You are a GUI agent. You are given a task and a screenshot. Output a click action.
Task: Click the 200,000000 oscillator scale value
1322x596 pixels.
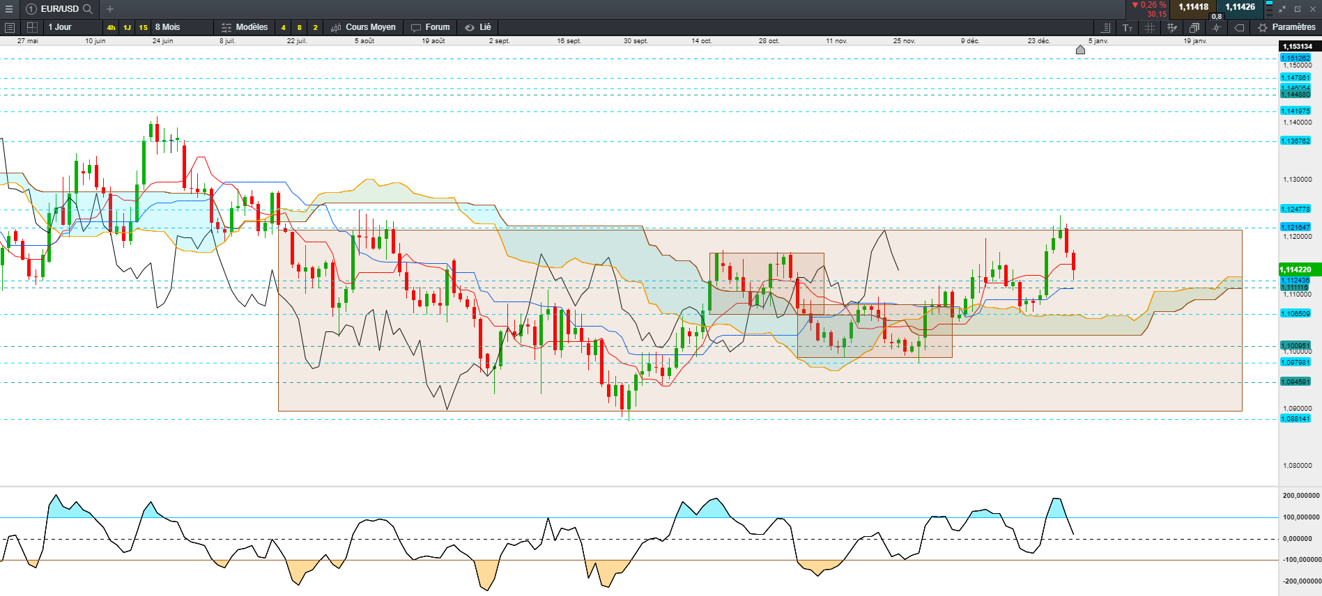pyautogui.click(x=1301, y=496)
